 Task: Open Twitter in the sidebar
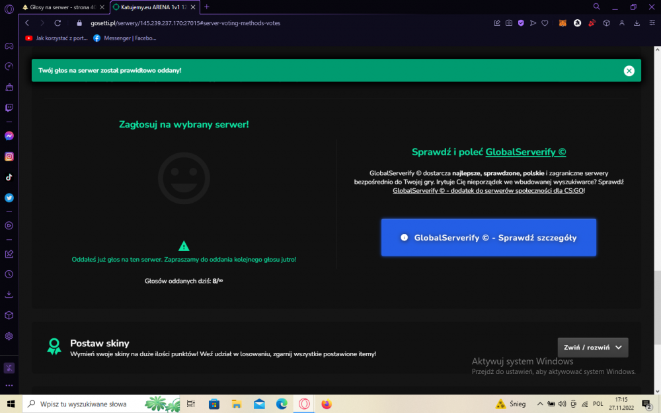pos(9,198)
